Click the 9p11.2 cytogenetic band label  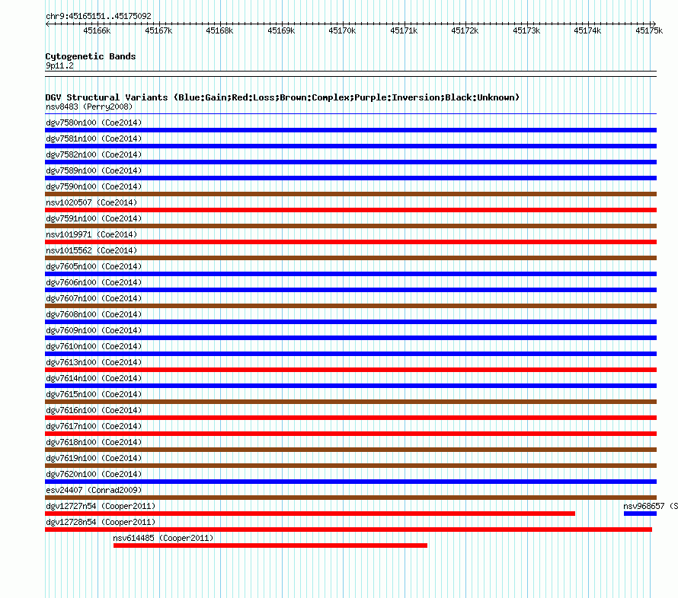[x=59, y=65]
